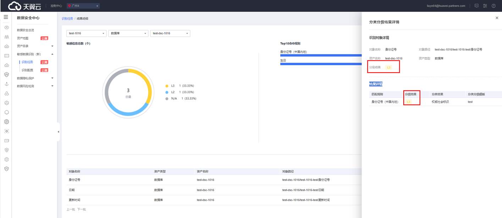Open the 广州4 region dropdown

[83, 6]
